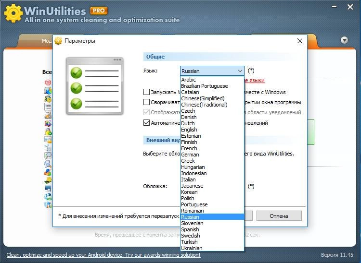
Task: Close the Параметры dialog with X
Action: pos(300,41)
